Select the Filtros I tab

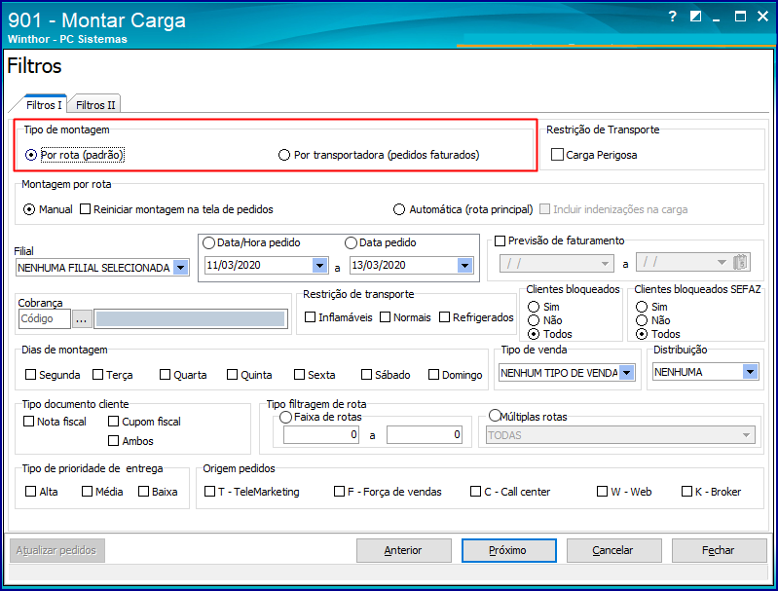(44, 105)
